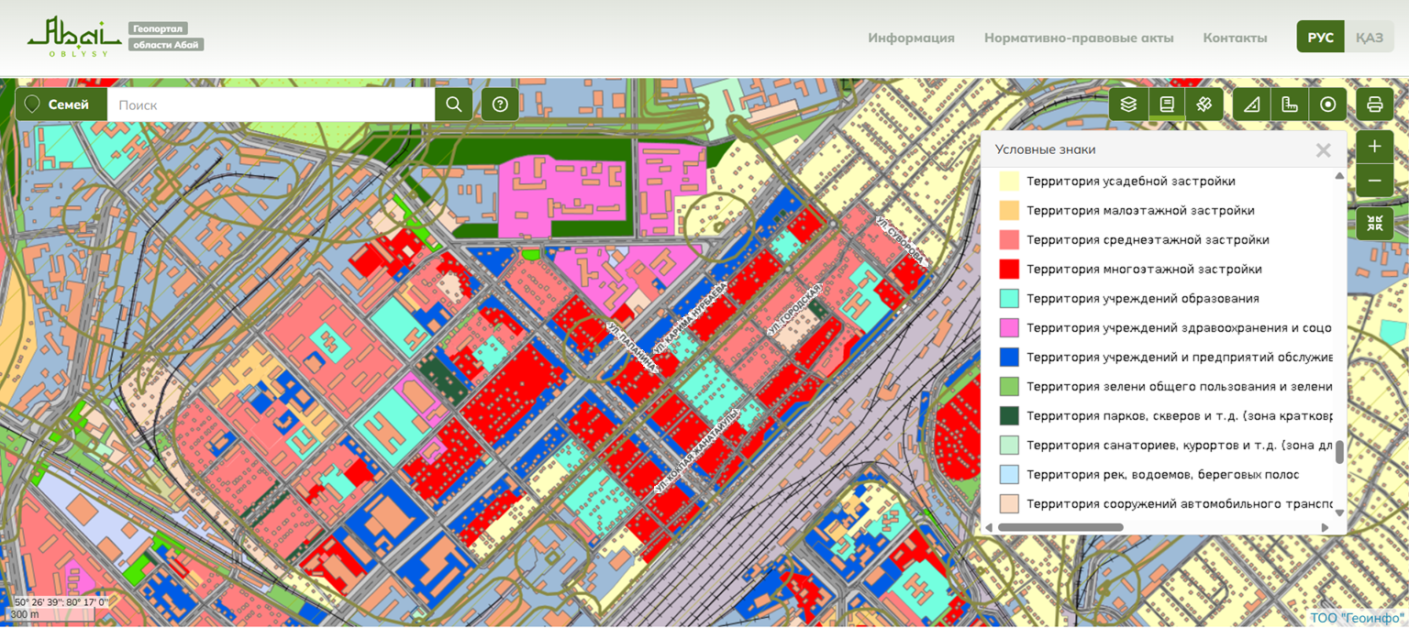This screenshot has height=628, width=1409.
Task: Zoom in on the map
Action: tap(1374, 147)
